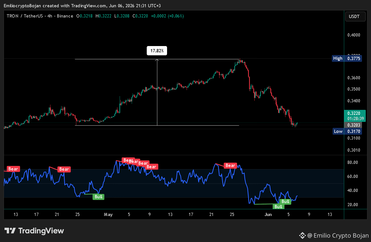This screenshot has width=371, height=242.
Task: Click the 0.3010 price axis label
Action: [354, 150]
